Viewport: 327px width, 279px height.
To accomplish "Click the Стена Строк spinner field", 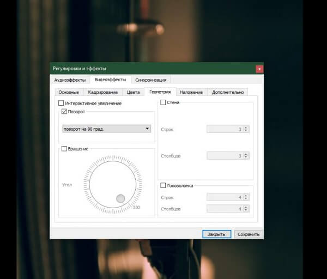I will click(225, 129).
